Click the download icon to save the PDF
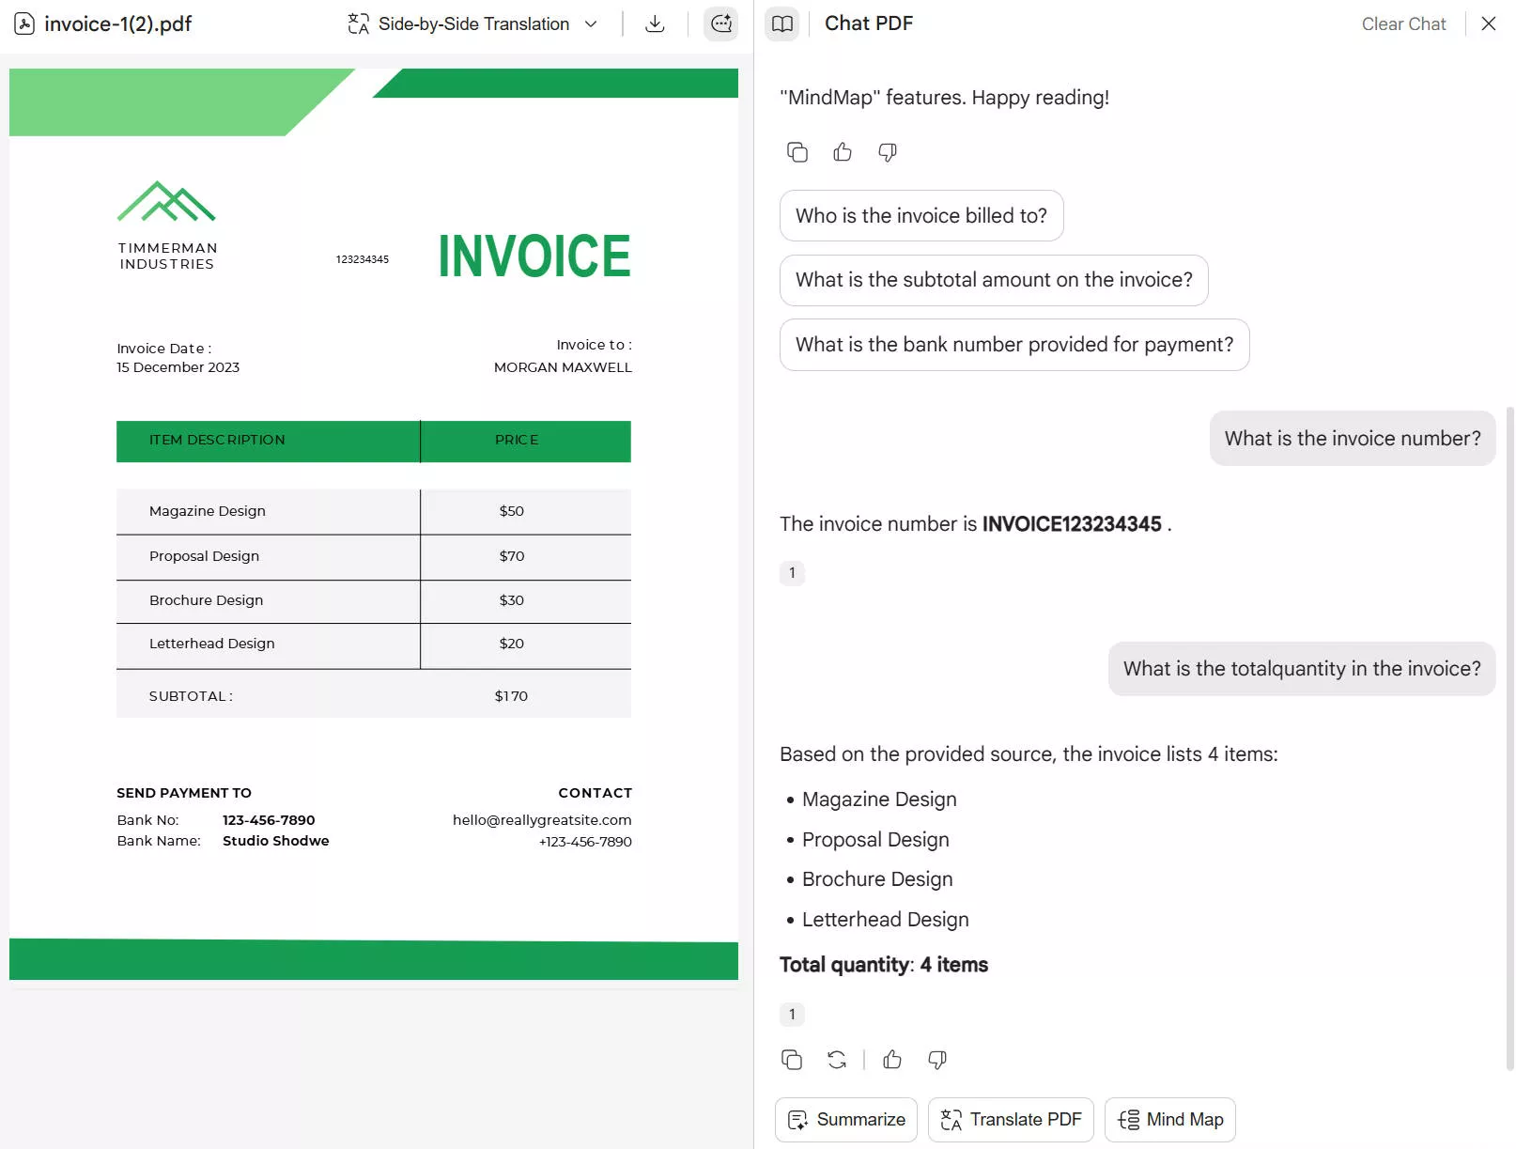Image resolution: width=1516 pixels, height=1149 pixels. [x=655, y=23]
